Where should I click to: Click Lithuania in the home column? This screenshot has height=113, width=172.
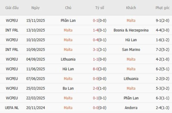[68, 59]
